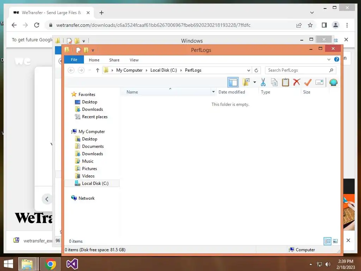This screenshot has width=361, height=271.
Task: Switch to the View ribbon tab
Action: pos(134,60)
